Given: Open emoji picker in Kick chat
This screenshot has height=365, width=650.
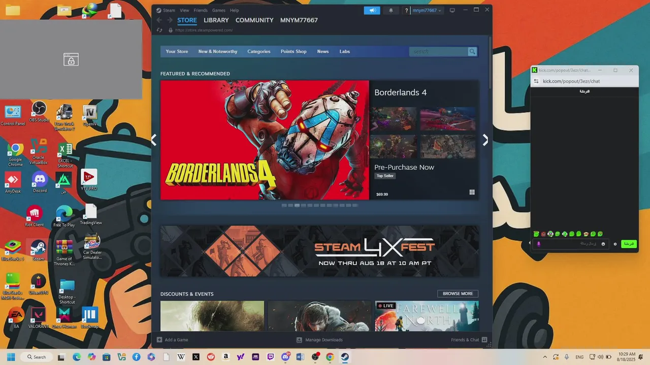Looking at the screenshot, I should pos(603,244).
